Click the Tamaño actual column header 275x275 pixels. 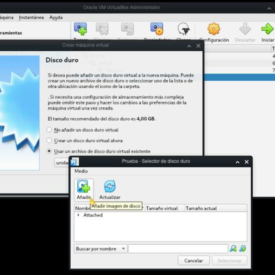(216, 208)
